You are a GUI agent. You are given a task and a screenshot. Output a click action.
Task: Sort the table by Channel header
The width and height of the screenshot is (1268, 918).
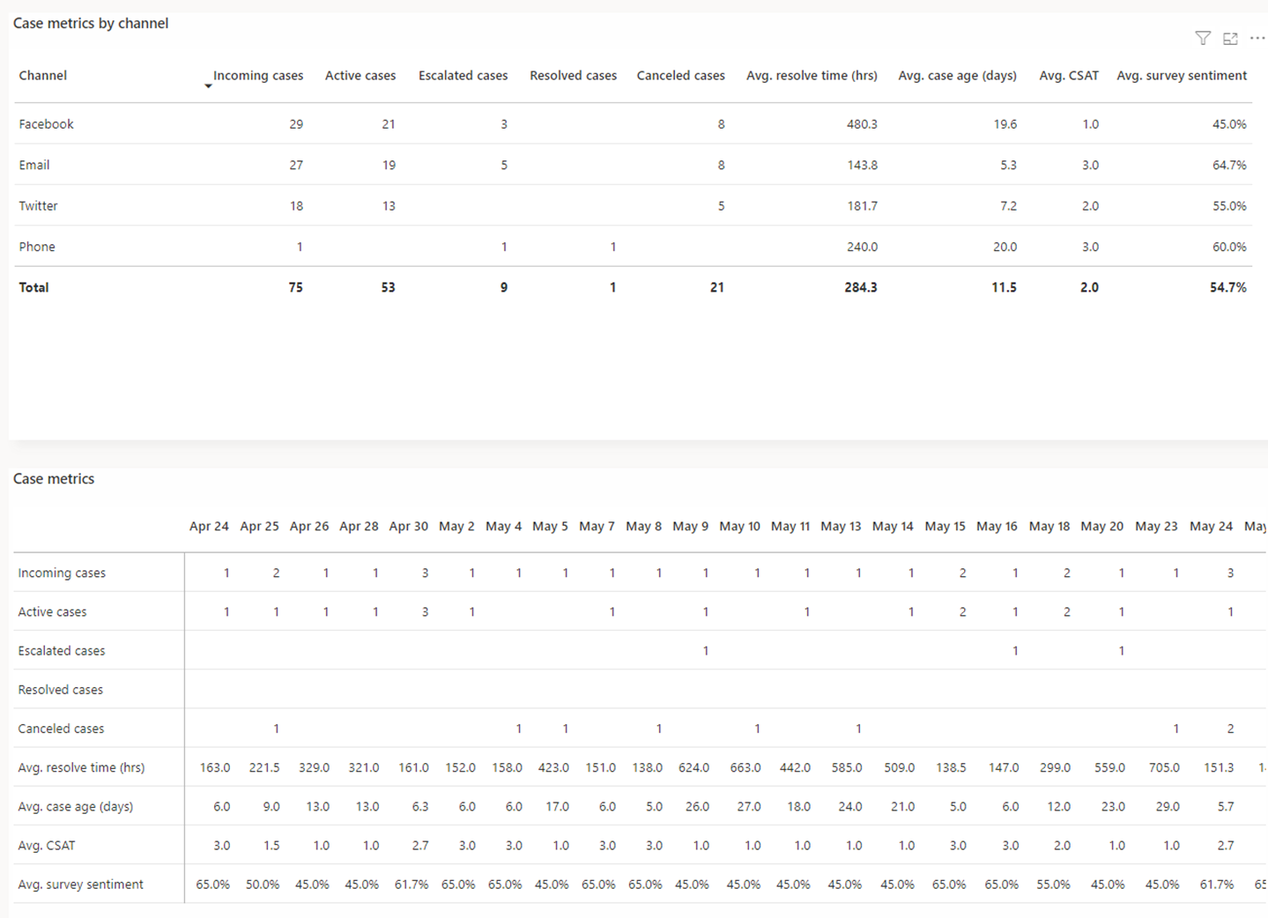[42, 75]
